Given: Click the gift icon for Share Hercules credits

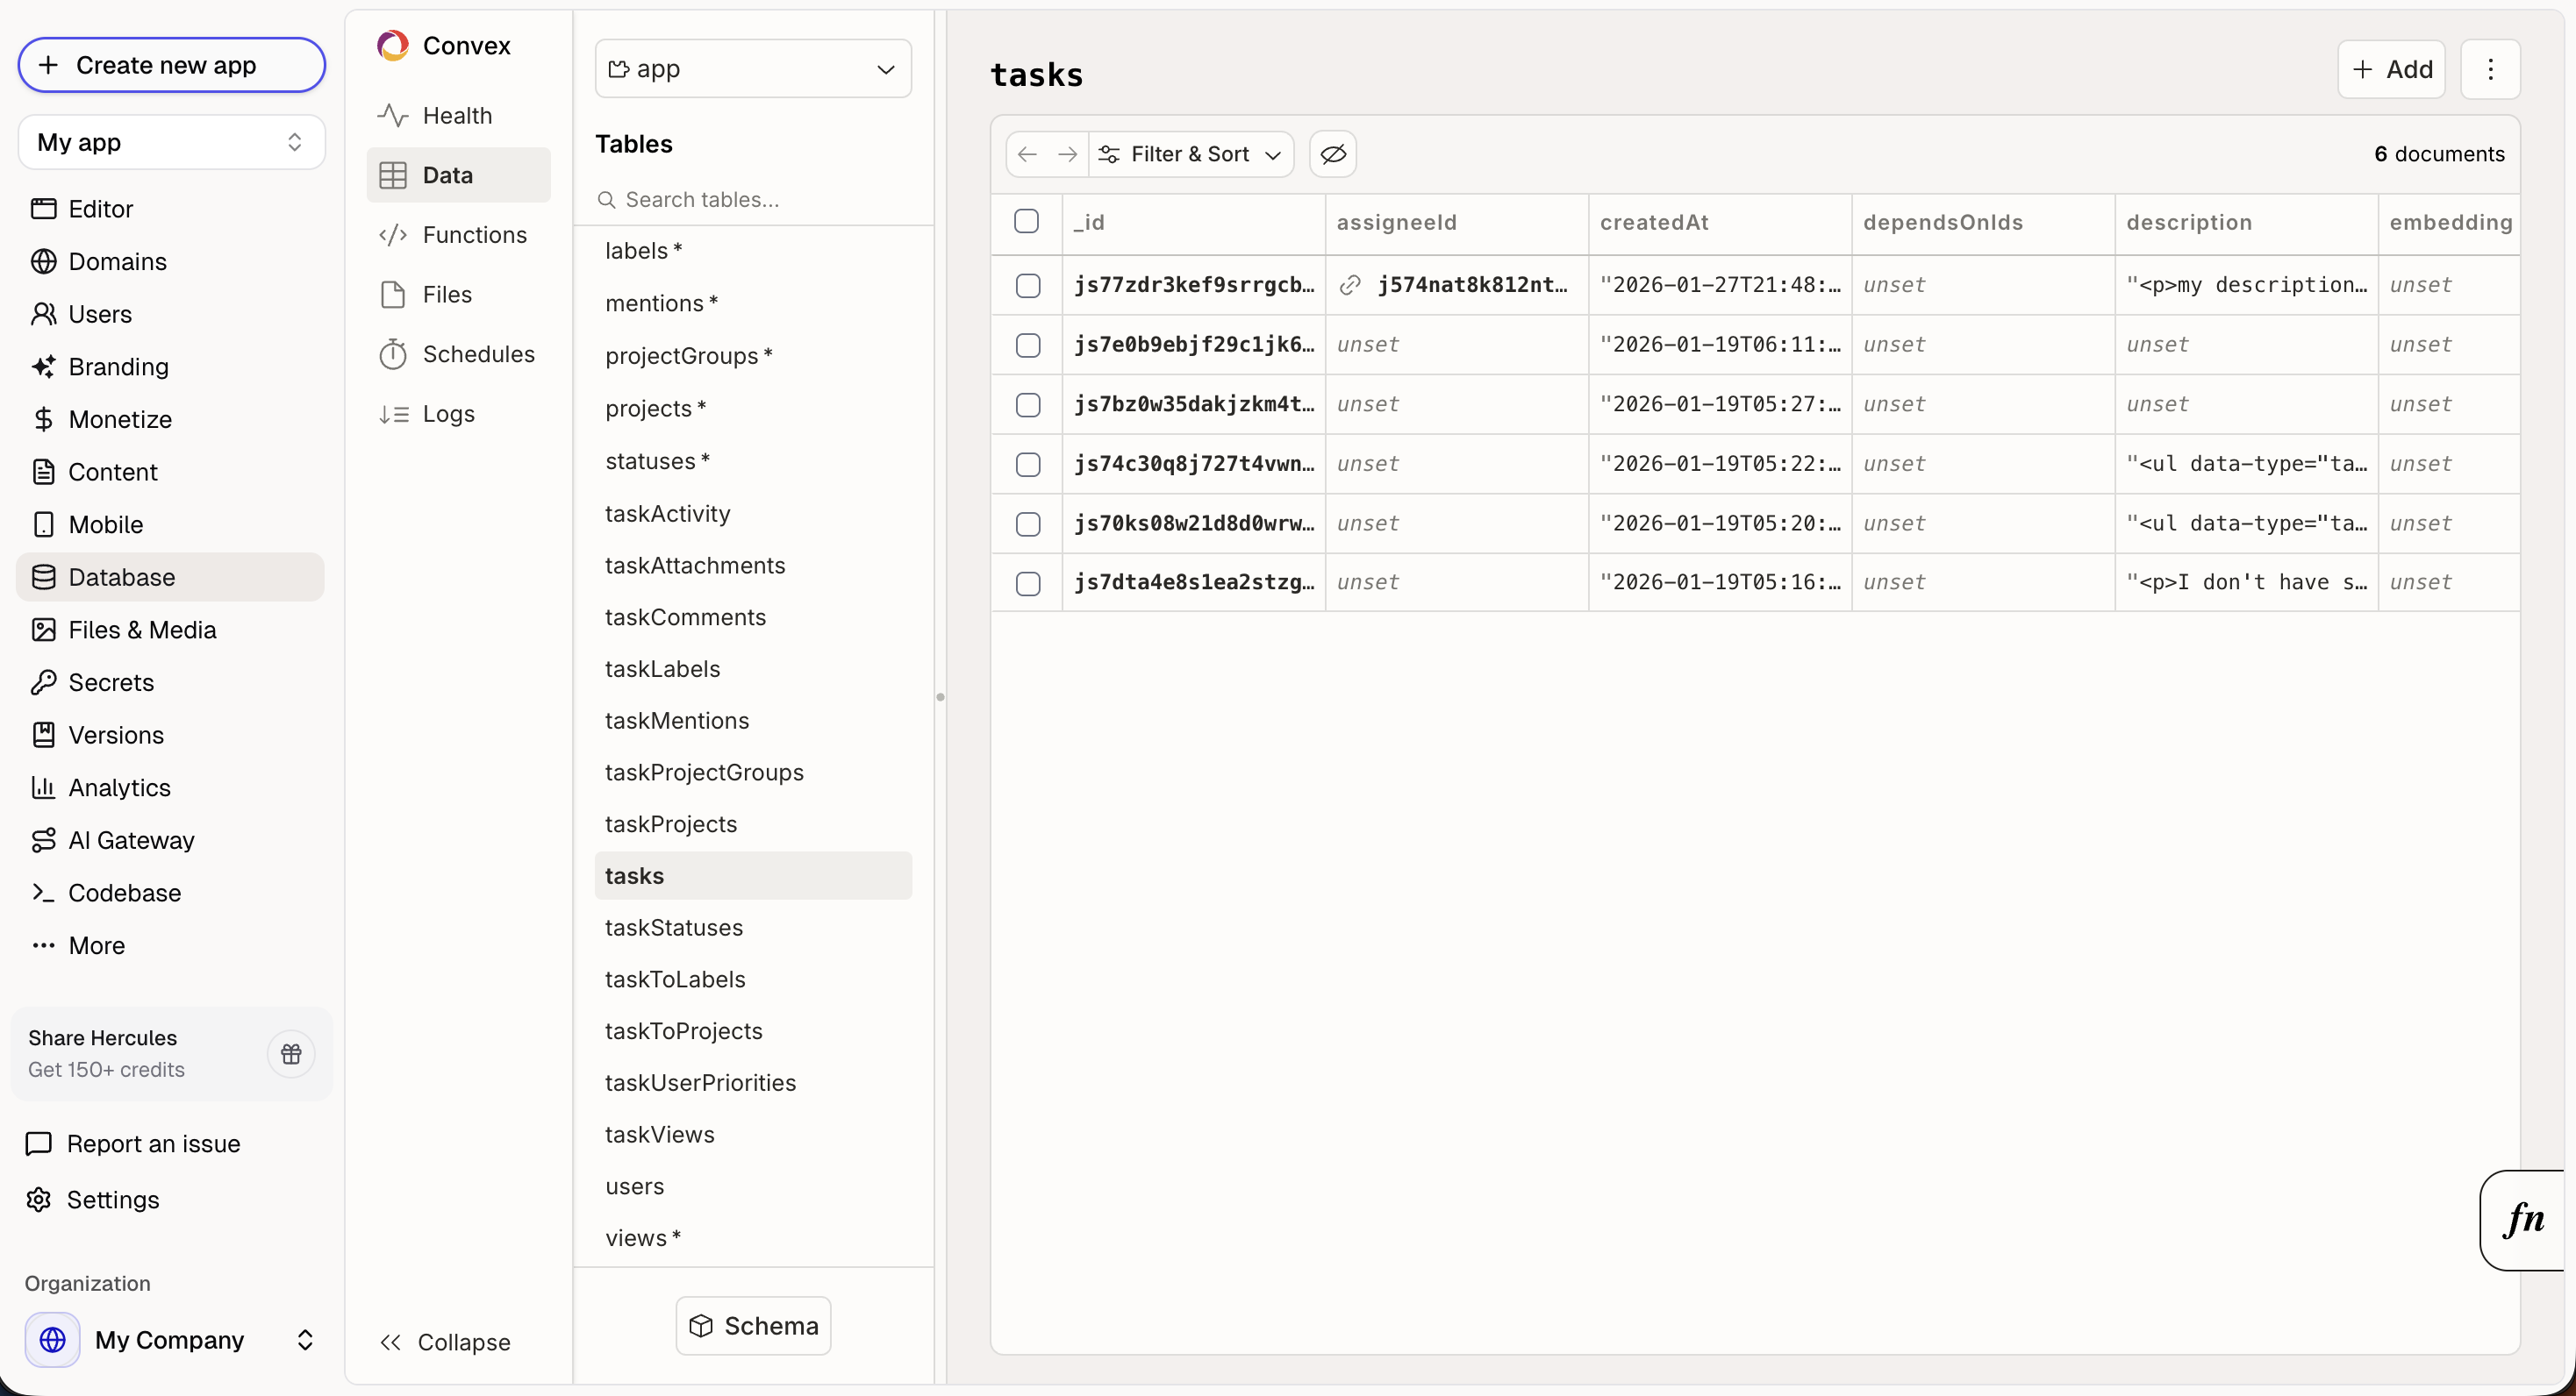Looking at the screenshot, I should 290,1054.
